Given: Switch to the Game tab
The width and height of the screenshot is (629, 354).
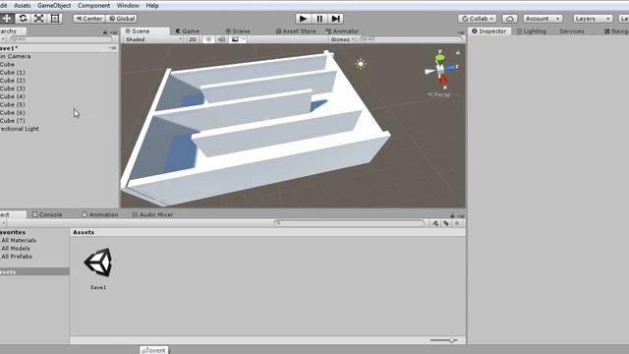Looking at the screenshot, I should point(188,30).
